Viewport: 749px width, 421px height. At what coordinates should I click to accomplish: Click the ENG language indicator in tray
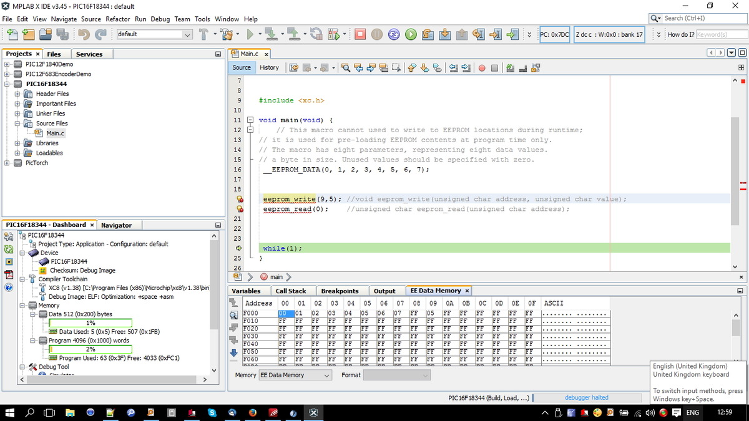click(x=693, y=413)
